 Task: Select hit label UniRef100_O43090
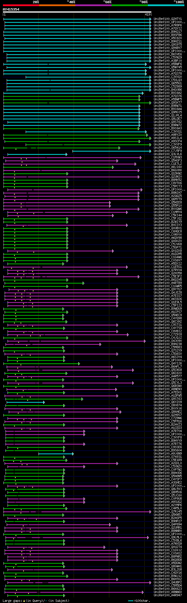click(168, 341)
